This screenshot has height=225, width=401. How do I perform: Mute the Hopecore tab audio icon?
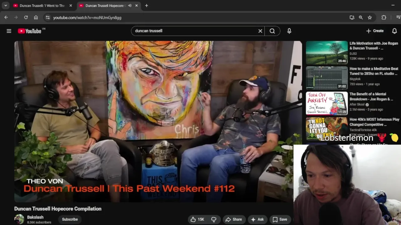[x=130, y=6]
